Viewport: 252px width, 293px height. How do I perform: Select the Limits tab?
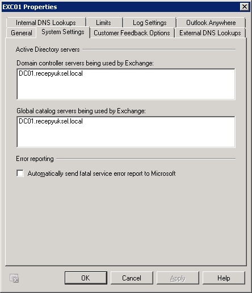pos(103,23)
